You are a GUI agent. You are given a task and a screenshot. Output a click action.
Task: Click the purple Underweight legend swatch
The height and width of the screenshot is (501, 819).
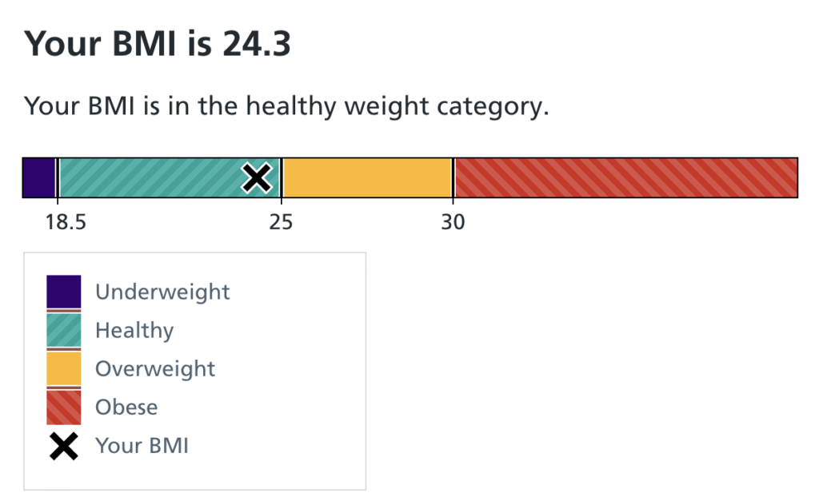(63, 292)
